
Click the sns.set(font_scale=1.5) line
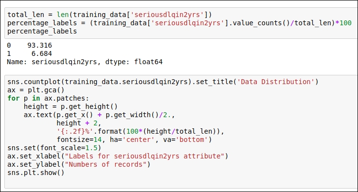click(54, 148)
